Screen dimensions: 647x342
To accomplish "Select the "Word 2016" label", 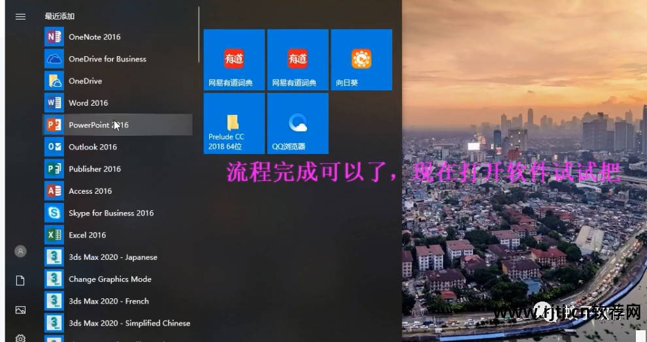I will (88, 103).
